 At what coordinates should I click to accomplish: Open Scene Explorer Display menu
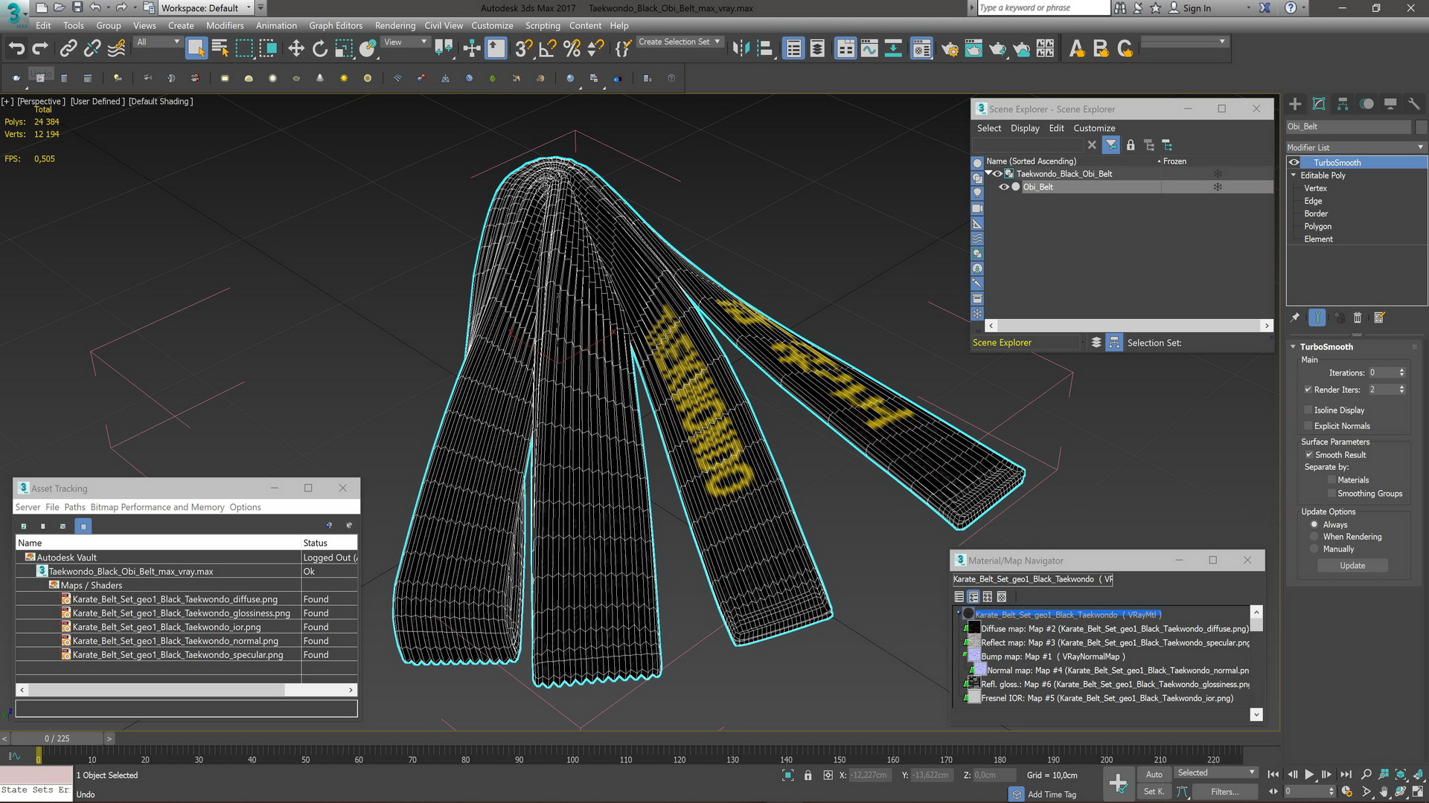[1024, 128]
